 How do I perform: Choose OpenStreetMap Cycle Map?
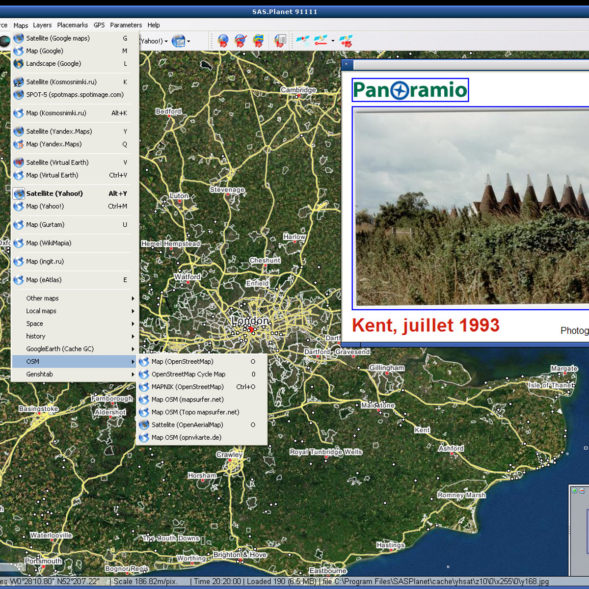click(202, 375)
